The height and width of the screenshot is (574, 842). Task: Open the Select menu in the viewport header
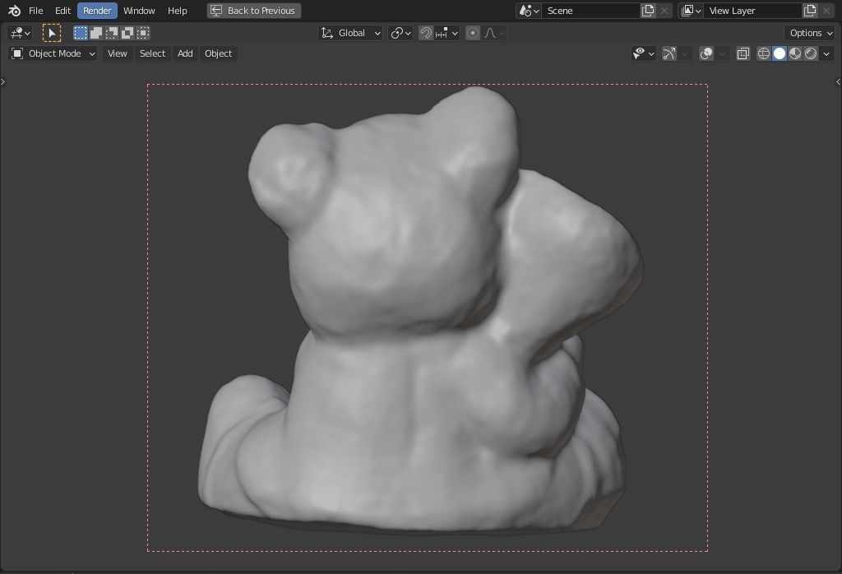[152, 53]
